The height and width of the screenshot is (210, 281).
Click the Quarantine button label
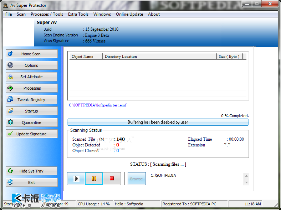(x=31, y=122)
